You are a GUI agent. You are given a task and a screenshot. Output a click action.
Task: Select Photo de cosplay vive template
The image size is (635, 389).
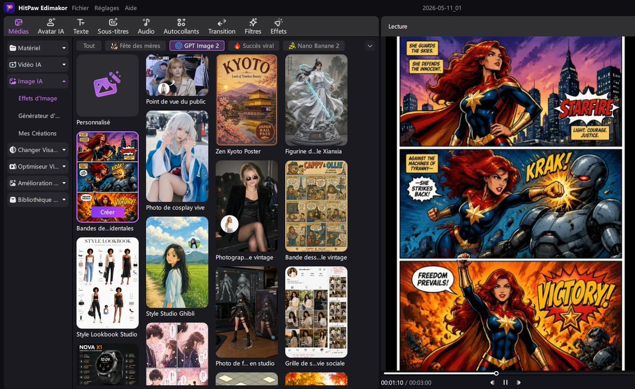177,156
